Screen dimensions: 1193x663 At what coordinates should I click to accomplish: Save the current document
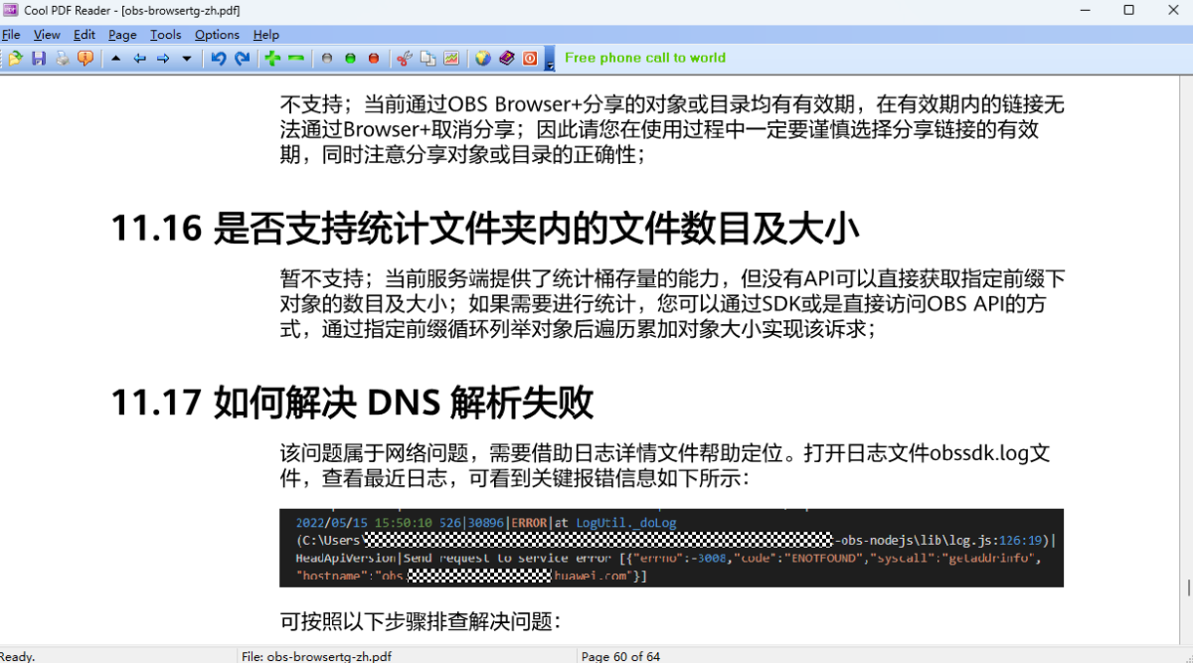tap(39, 59)
